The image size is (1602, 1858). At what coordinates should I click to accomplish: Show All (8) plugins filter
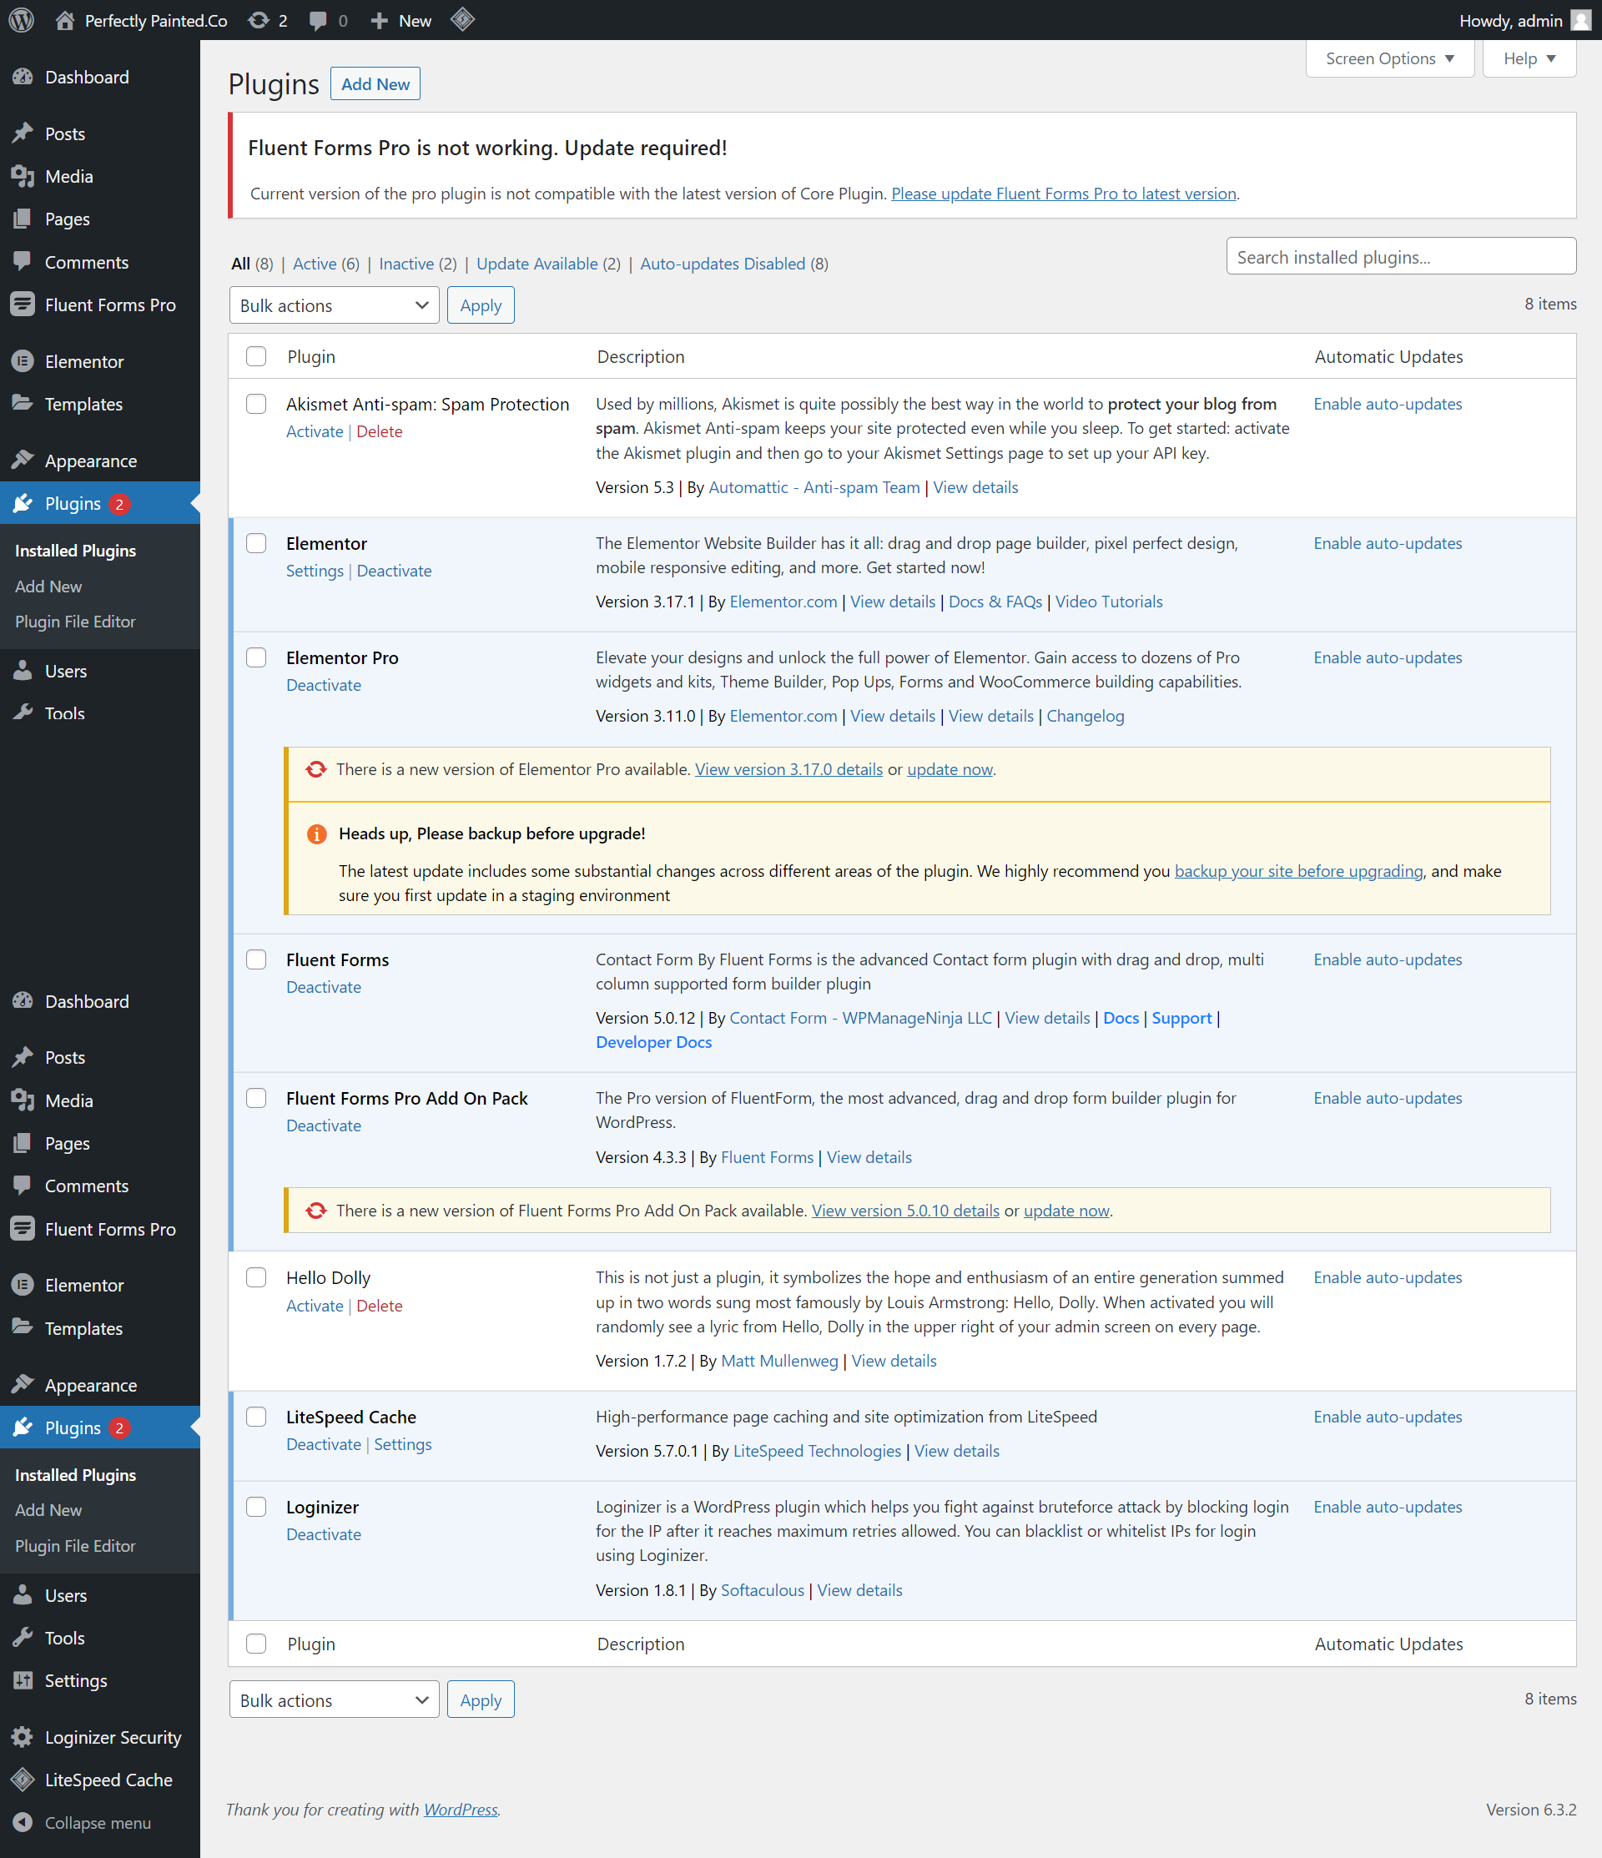tap(252, 264)
